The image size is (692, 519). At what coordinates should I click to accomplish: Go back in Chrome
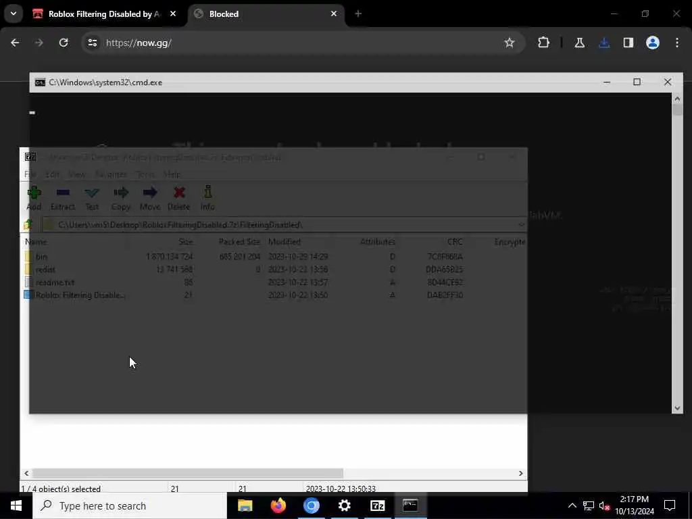pyautogui.click(x=15, y=43)
